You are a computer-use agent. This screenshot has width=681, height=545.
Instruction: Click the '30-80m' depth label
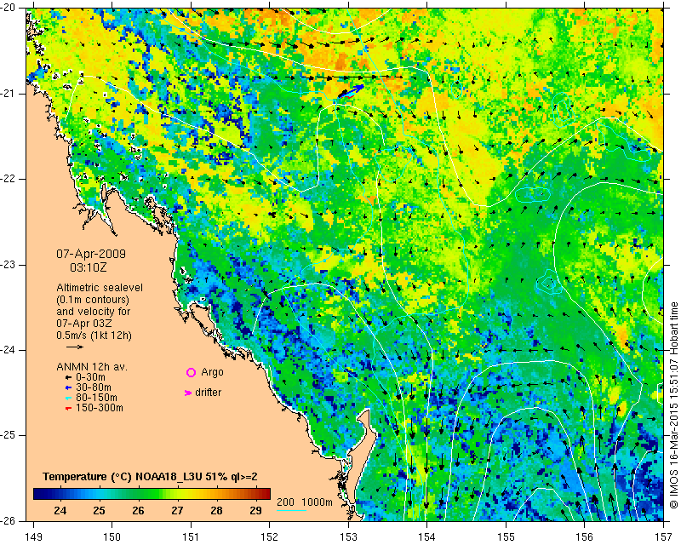click(x=94, y=387)
